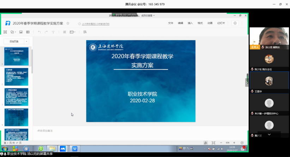The height and width of the screenshot is (157, 290).
Task: Click the fit-to-window icon in status bar
Action: (x=213, y=143)
